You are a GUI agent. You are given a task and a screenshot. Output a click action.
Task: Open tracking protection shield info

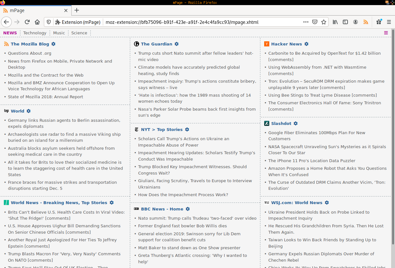(49, 22)
